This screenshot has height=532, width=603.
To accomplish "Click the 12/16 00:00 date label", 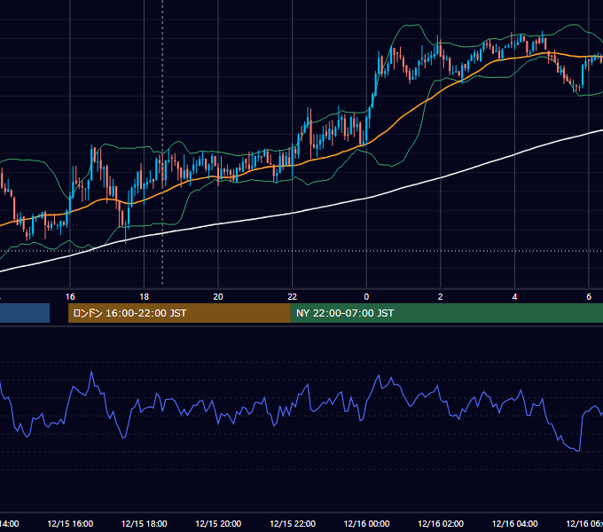I will [366, 523].
